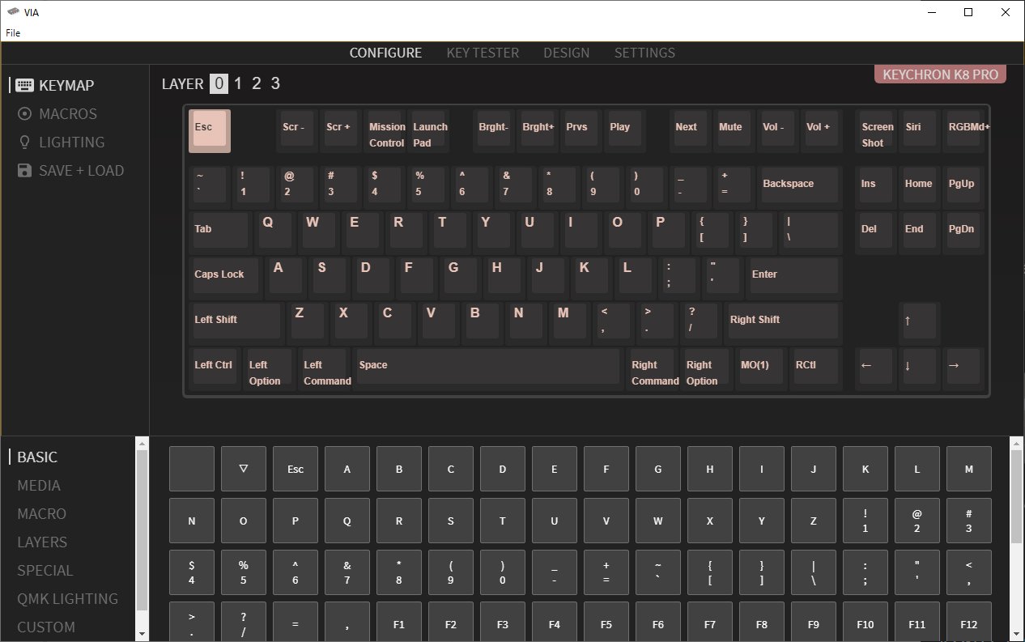Switch to the KEY TESTER tab
The height and width of the screenshot is (642, 1025).
tap(483, 53)
